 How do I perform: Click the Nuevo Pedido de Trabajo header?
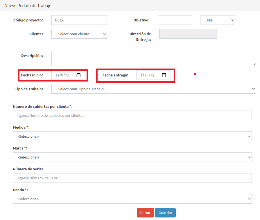28,5
